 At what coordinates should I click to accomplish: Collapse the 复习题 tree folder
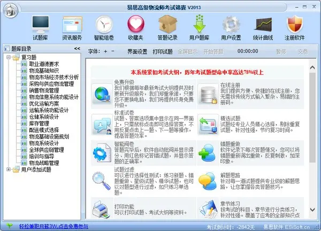(x=9, y=57)
